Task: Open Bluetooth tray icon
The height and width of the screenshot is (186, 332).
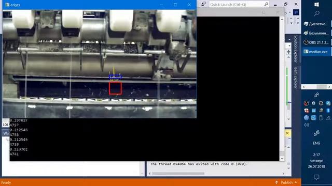Action: click(328, 110)
